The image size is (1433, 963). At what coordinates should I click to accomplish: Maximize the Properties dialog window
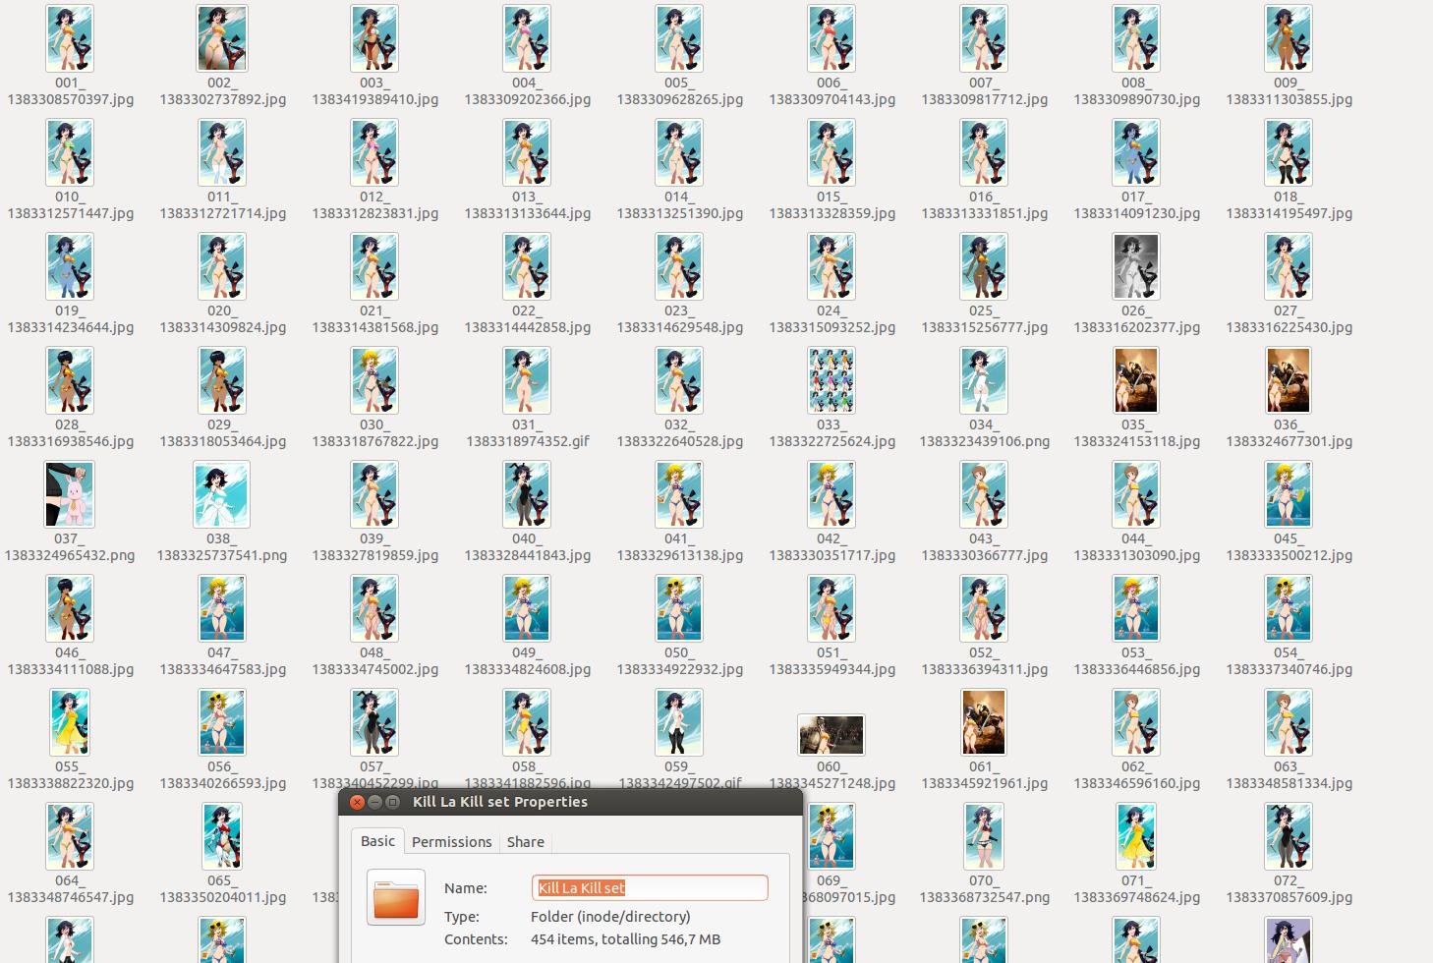pos(392,802)
